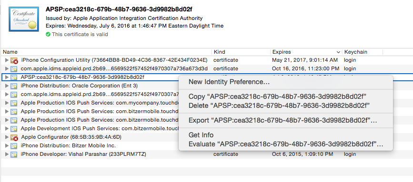Image resolution: width=413 pixels, height=182 pixels.
Task: Expand the com.mycompany.touchd Push Services row
Action: 7,103
